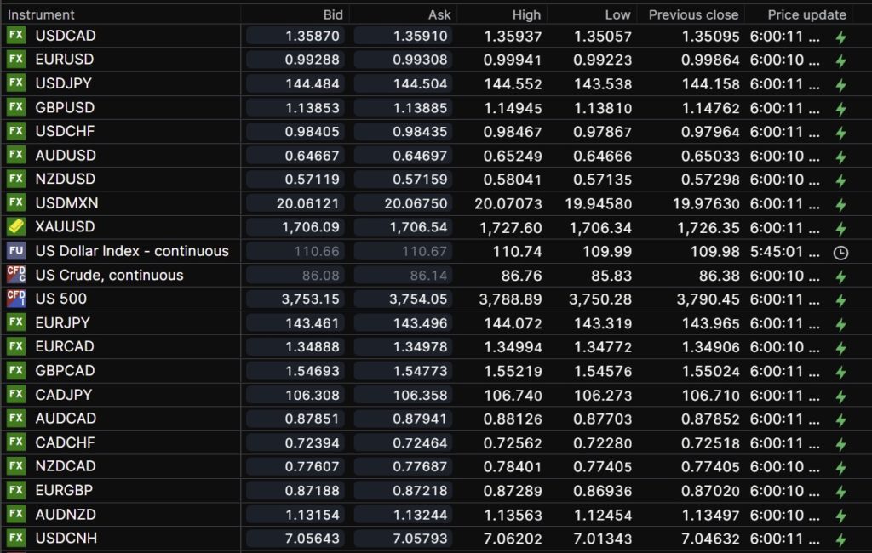Image resolution: width=872 pixels, height=553 pixels.
Task: Click the lightning icon on USDCNH row
Action: [x=840, y=539]
